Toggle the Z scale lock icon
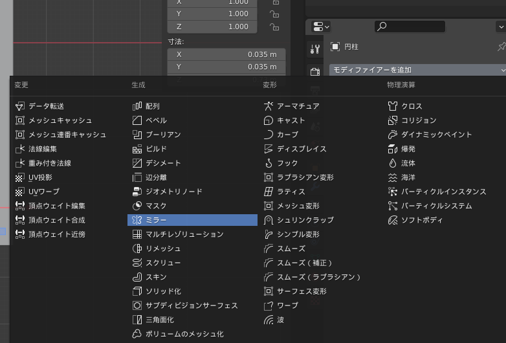The width and height of the screenshot is (506, 343). (274, 27)
